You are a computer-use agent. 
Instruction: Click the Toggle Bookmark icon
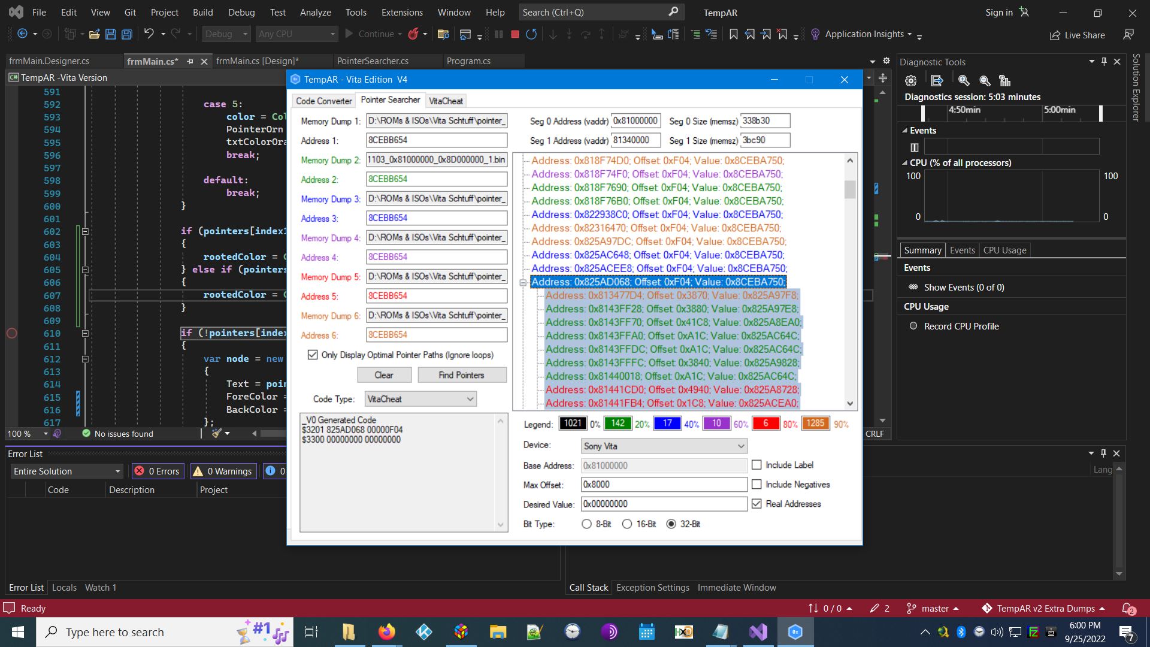(x=733, y=34)
